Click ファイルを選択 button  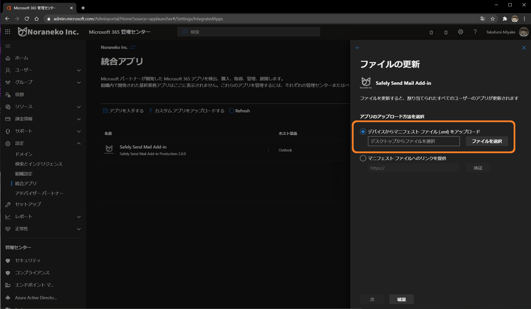pos(487,141)
